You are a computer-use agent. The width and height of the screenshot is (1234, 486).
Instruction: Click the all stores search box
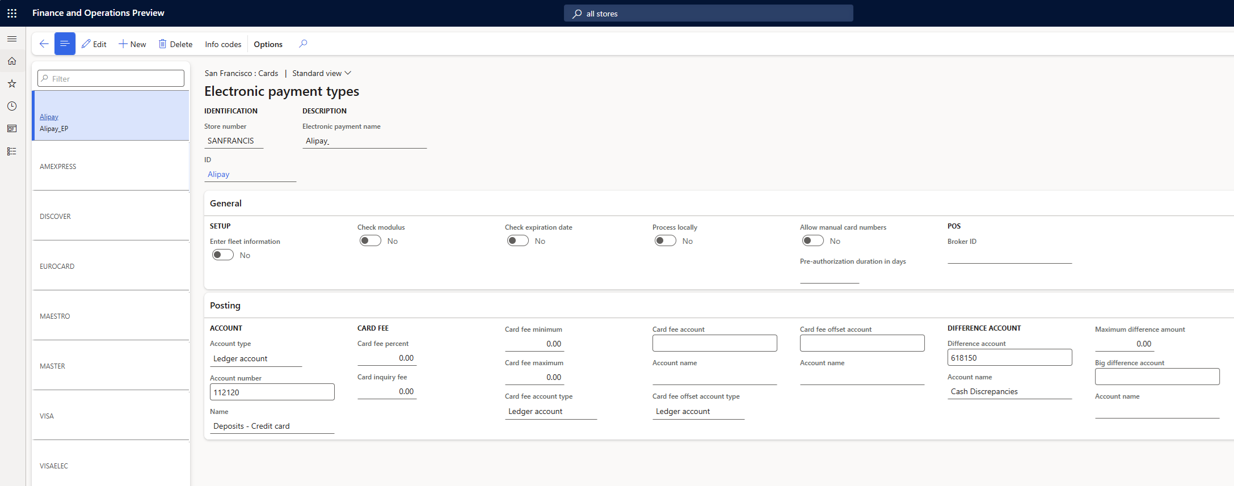[x=709, y=14]
